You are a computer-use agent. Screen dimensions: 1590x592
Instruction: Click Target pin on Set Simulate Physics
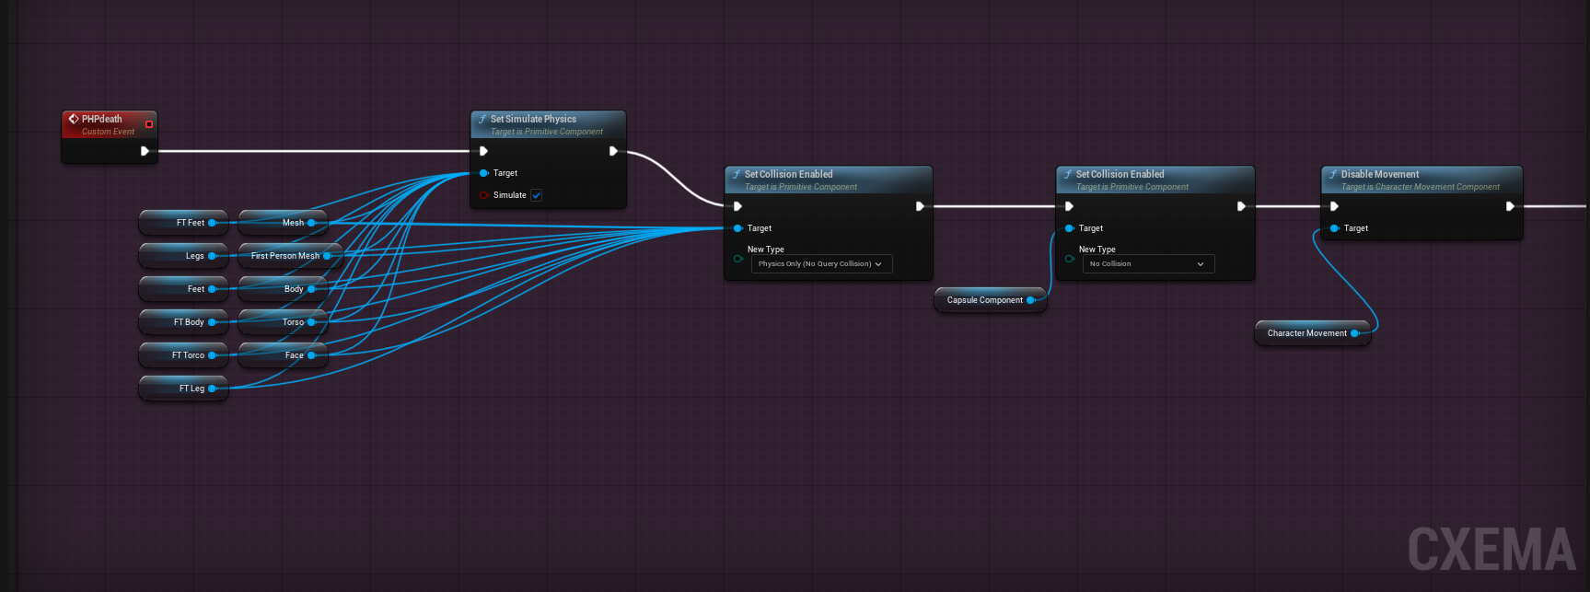(483, 173)
